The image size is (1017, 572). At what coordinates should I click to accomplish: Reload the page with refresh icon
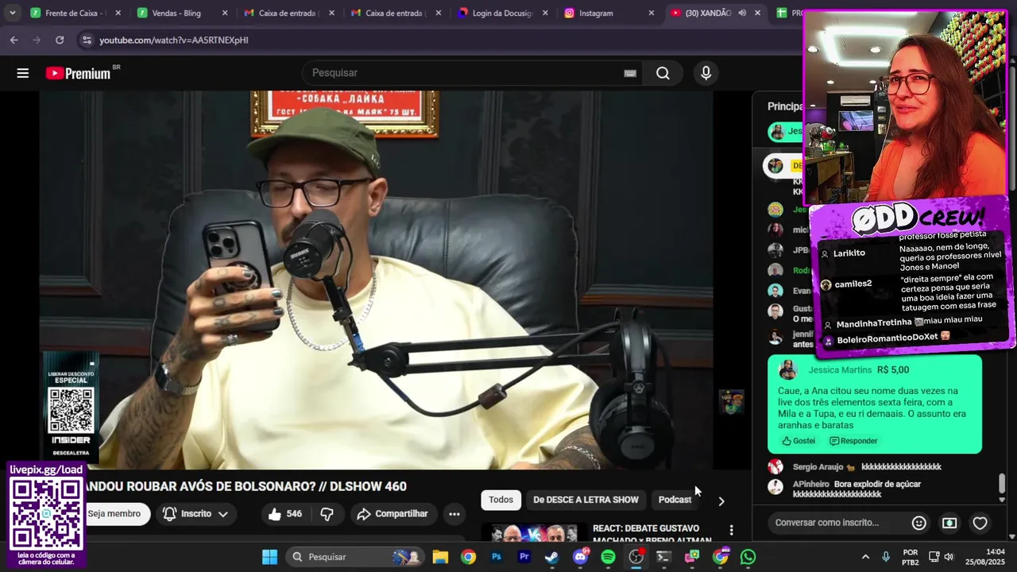[x=60, y=40]
